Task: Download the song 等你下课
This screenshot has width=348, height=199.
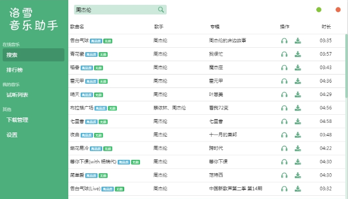Action: [298, 162]
